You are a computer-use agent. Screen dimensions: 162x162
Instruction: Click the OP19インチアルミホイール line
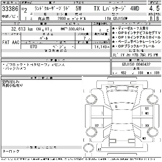pyautogui.click(x=136, y=37)
